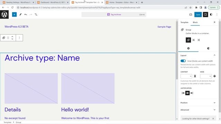Save the template changes
The image size is (221, 124).
(x=198, y=14)
